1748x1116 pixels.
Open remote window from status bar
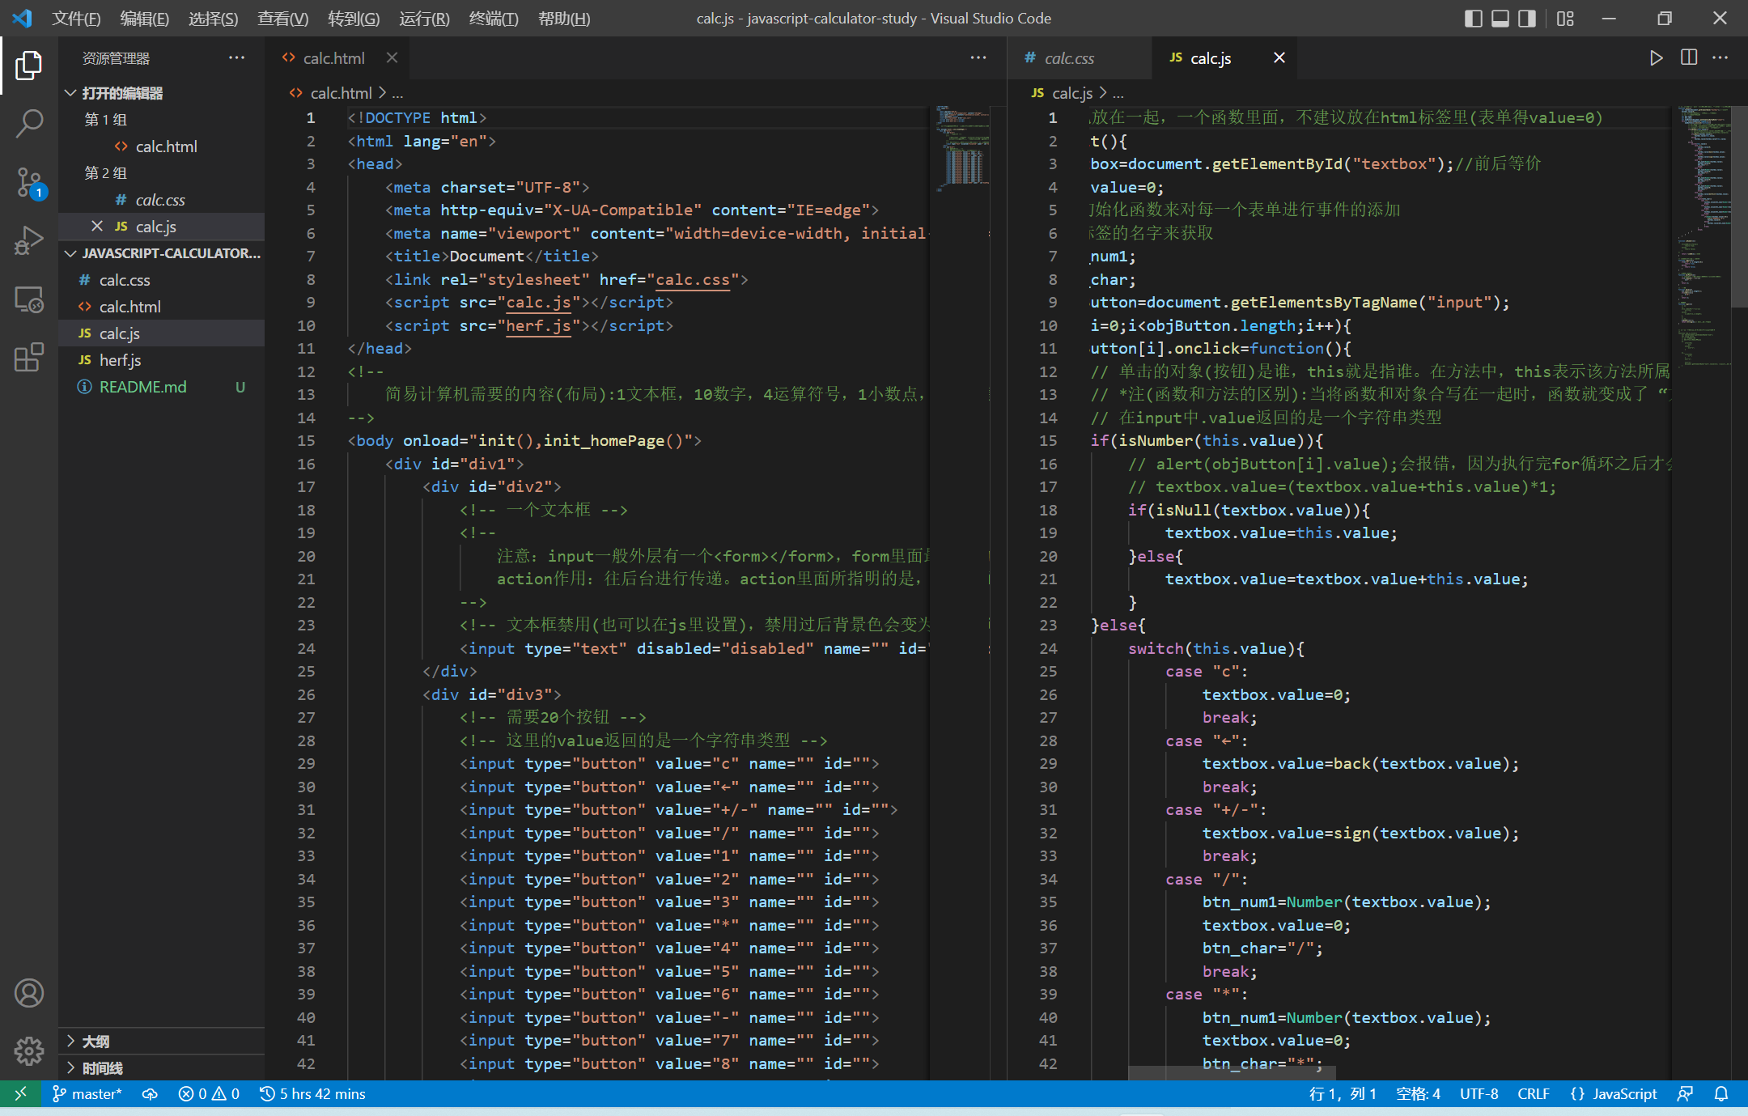[x=21, y=1094]
